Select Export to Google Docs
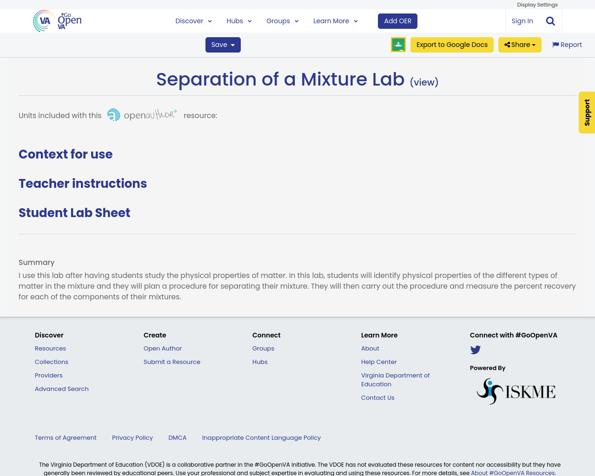The image size is (595, 476). pos(452,44)
